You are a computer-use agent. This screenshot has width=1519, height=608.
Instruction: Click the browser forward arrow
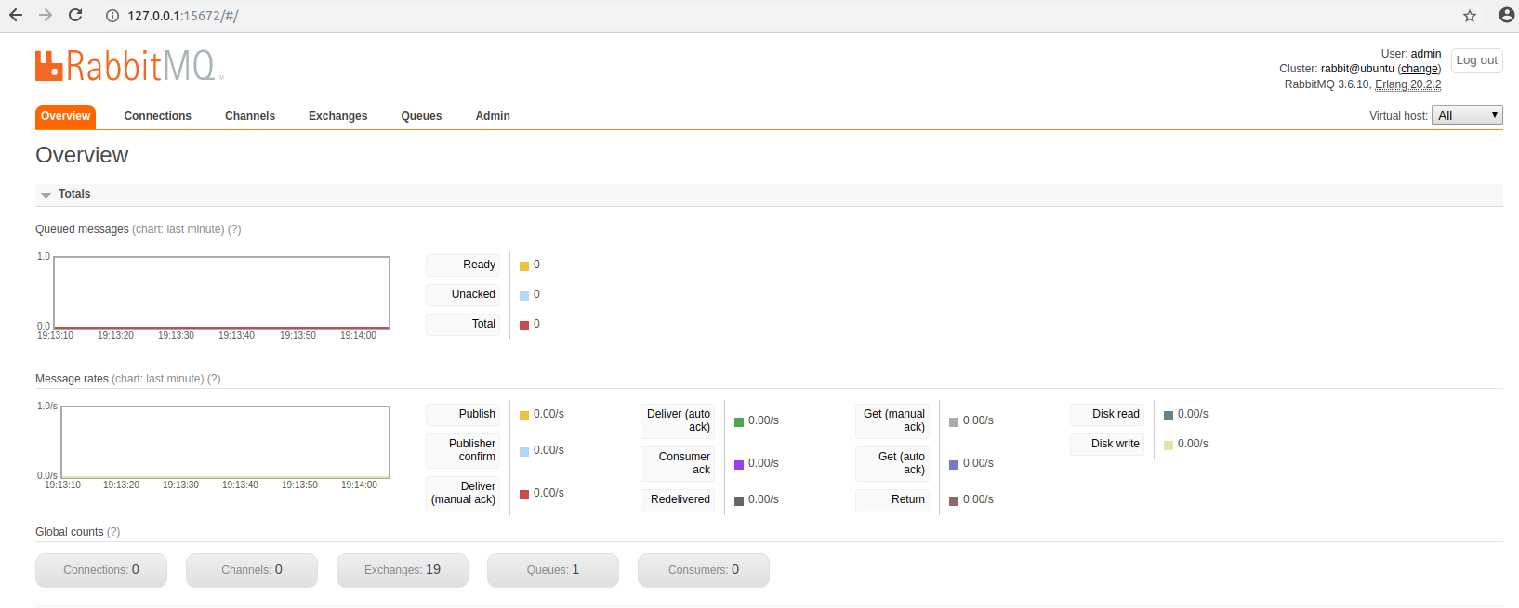click(x=46, y=15)
